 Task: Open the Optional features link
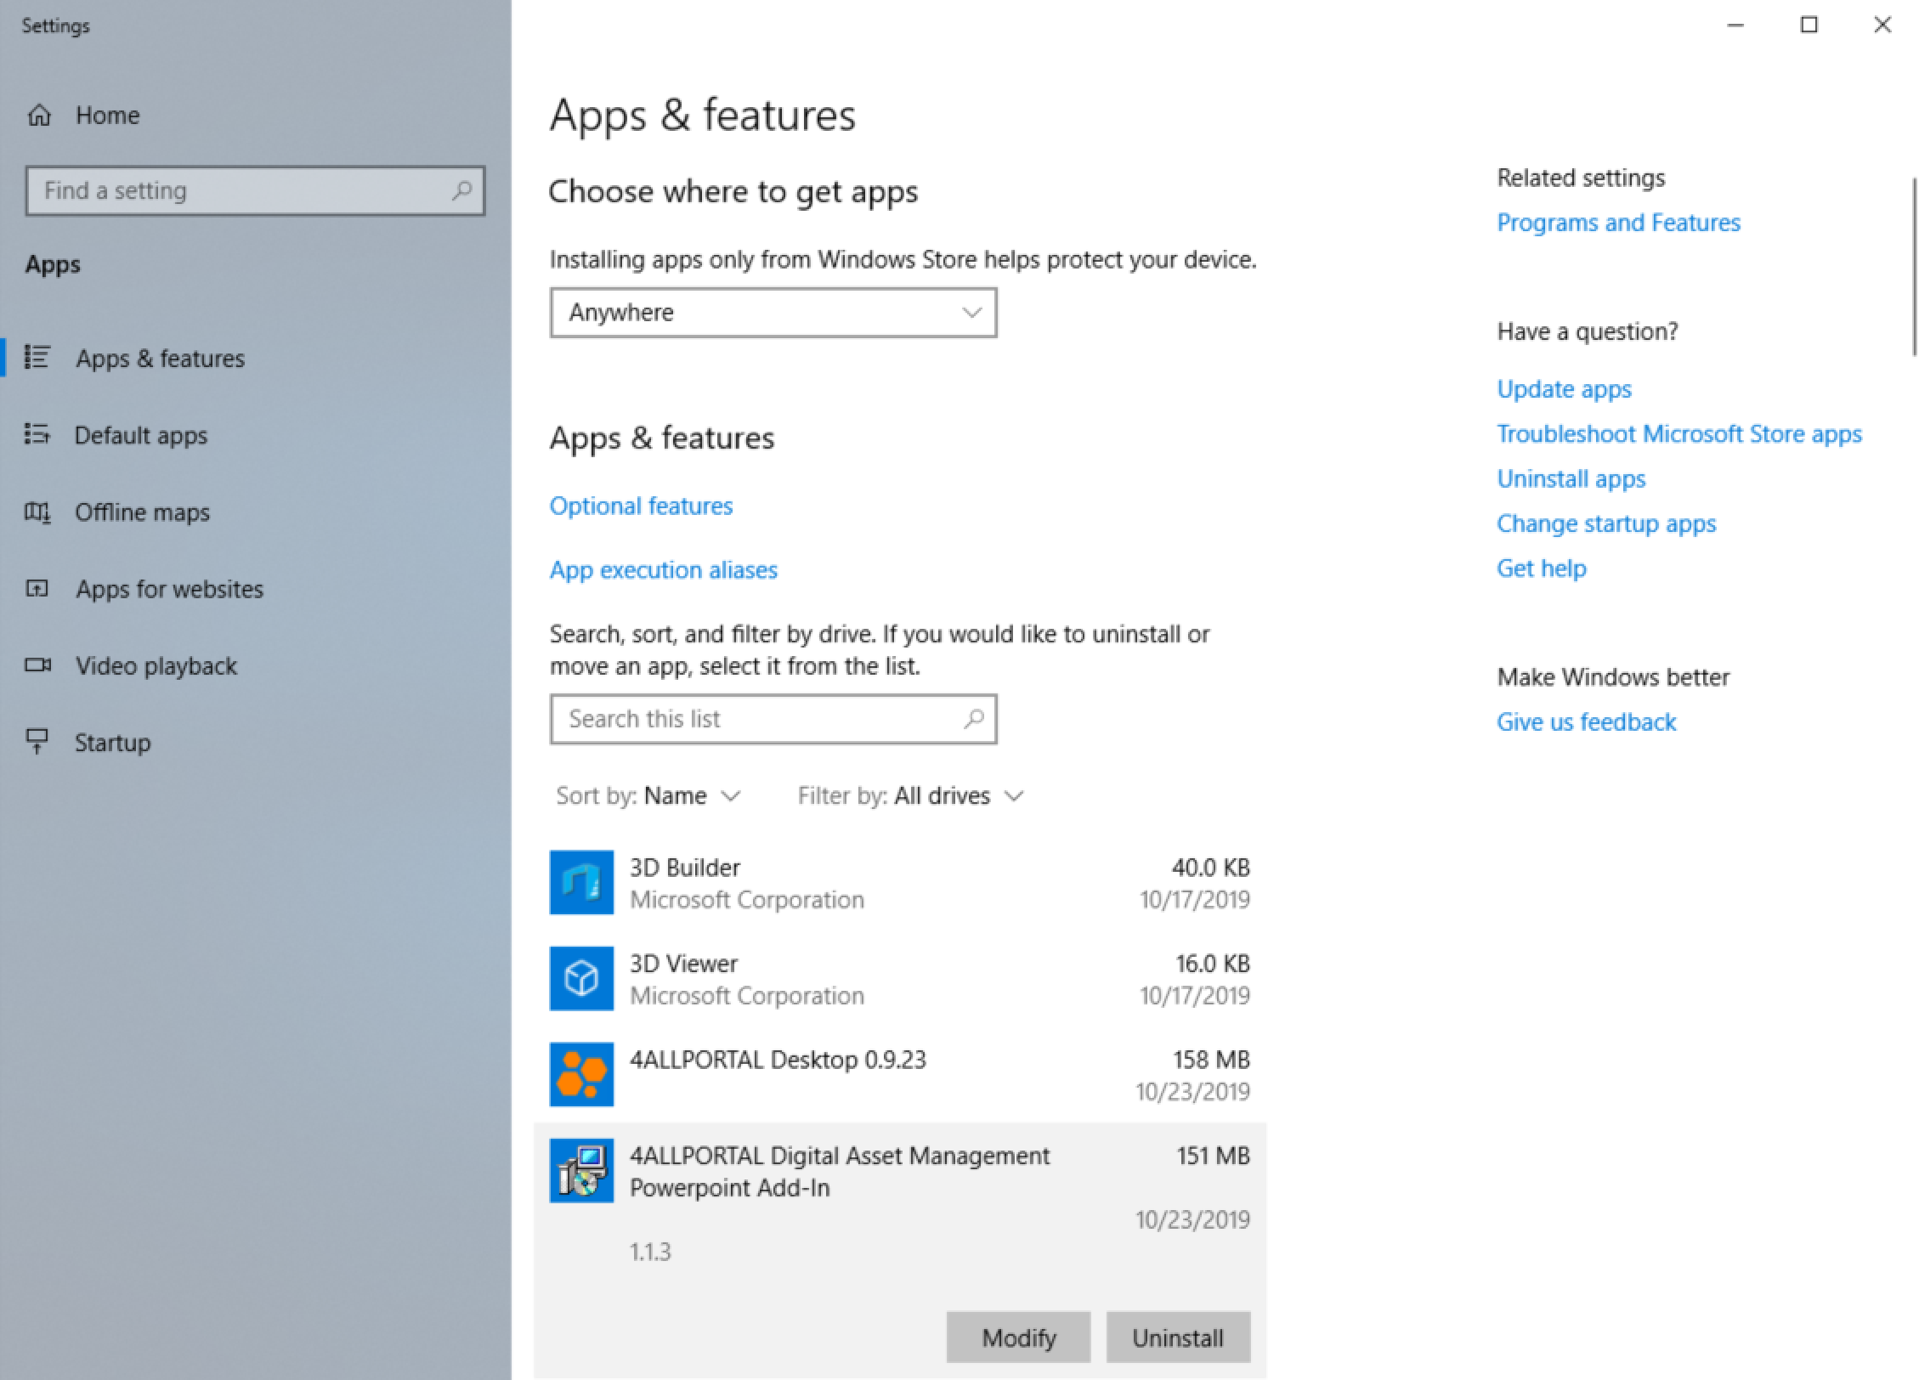[x=641, y=506]
